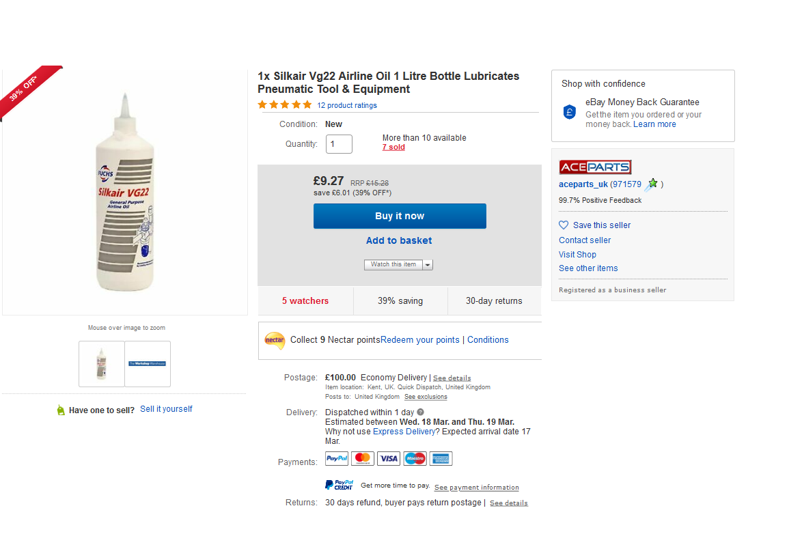Click the quantity input field
Viewport: 789px width, 547px height.
(x=339, y=144)
